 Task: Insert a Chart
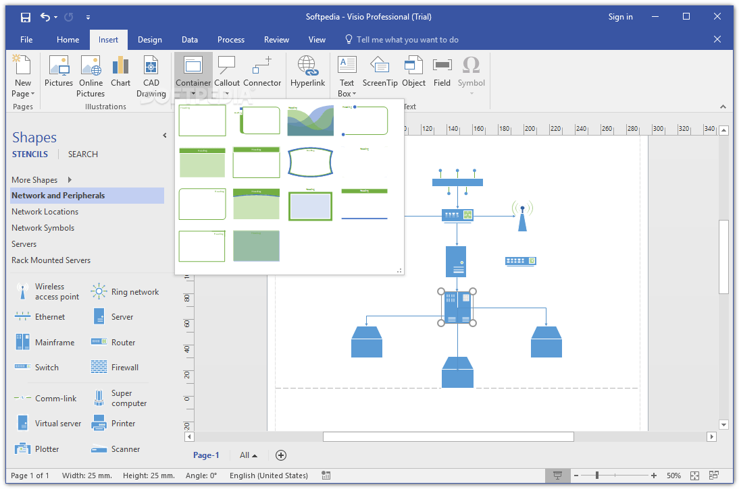pyautogui.click(x=120, y=71)
